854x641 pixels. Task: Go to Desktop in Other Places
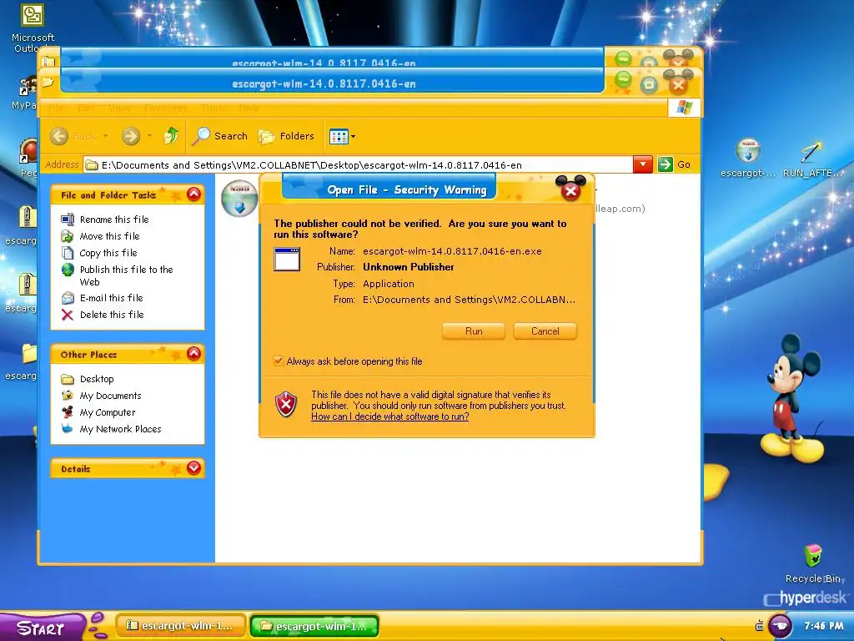(x=97, y=380)
